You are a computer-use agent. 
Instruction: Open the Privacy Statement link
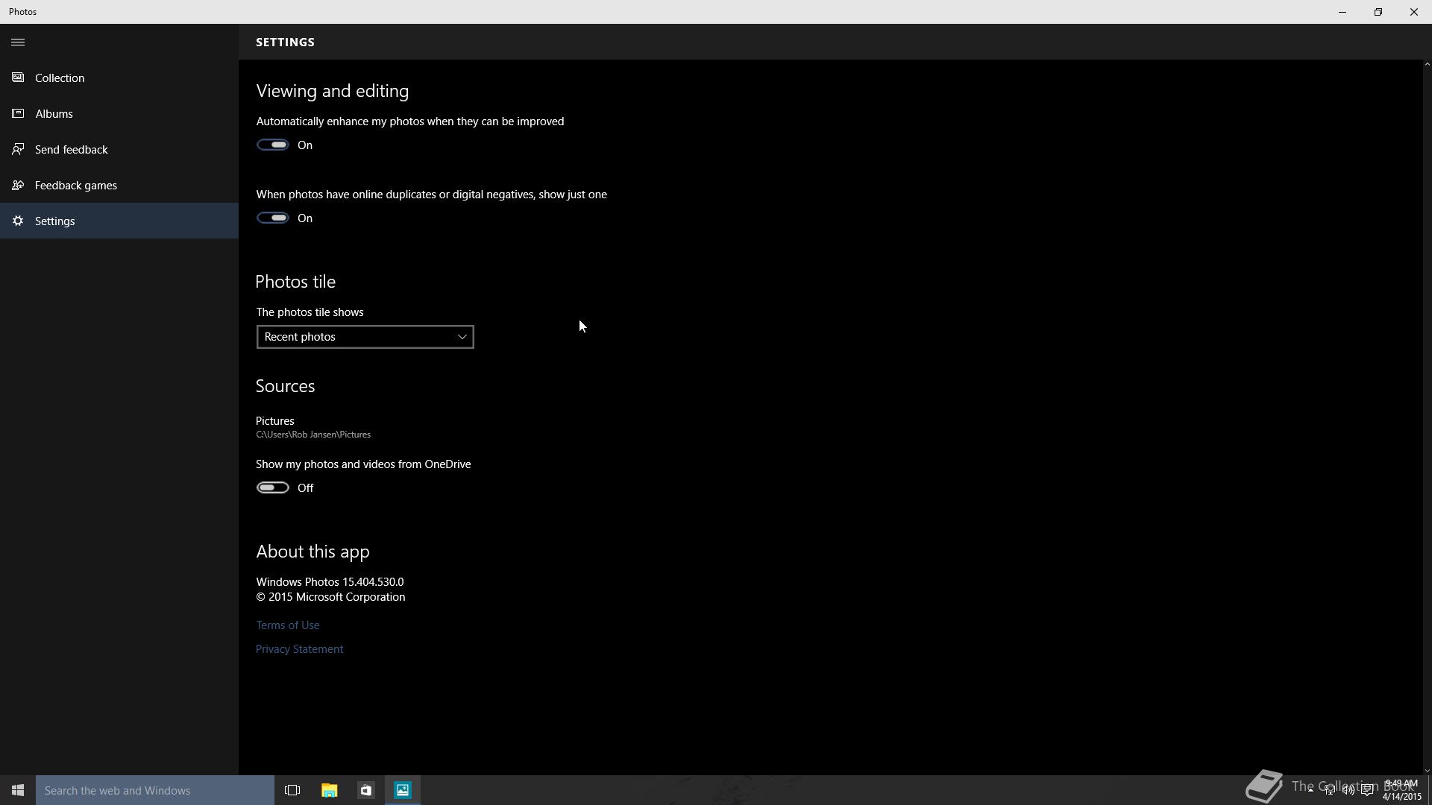(300, 649)
